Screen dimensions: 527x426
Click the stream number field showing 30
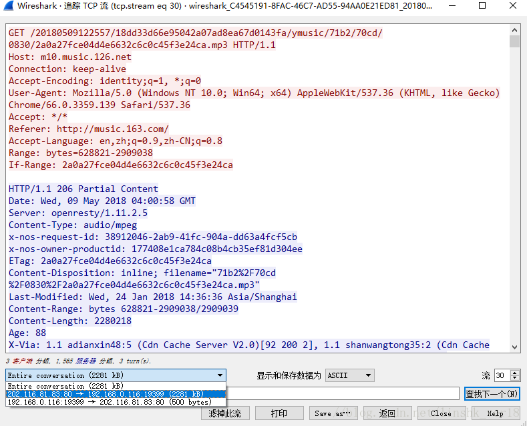[502, 375]
